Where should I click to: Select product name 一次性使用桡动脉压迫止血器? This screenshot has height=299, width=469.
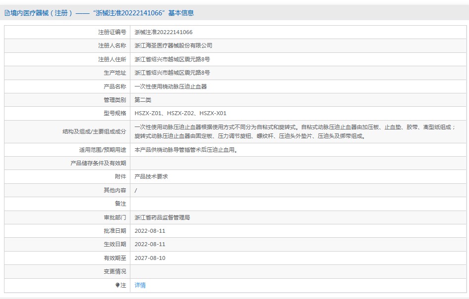pos(171,86)
